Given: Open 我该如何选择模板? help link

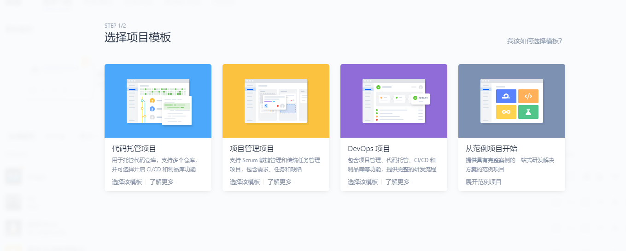Looking at the screenshot, I should click(x=534, y=41).
